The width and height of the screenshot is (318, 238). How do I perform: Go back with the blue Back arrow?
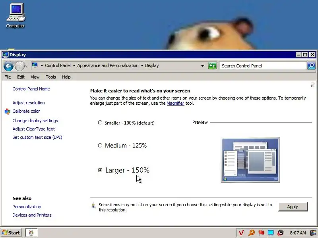[8, 66]
